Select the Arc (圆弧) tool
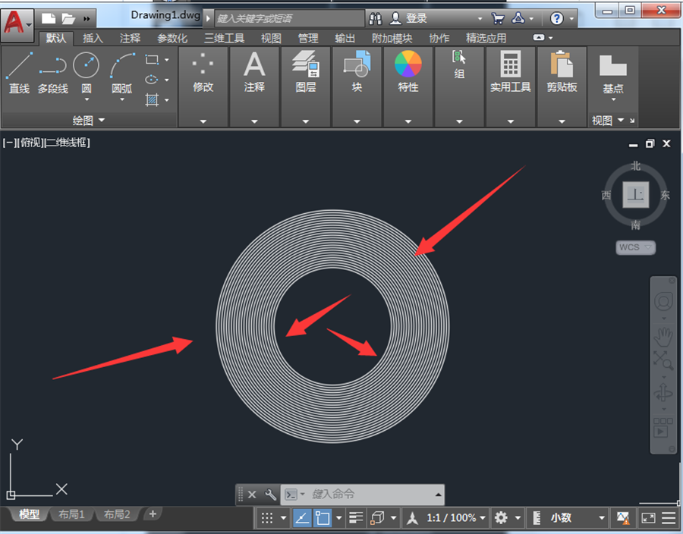683x534 pixels. [x=122, y=72]
